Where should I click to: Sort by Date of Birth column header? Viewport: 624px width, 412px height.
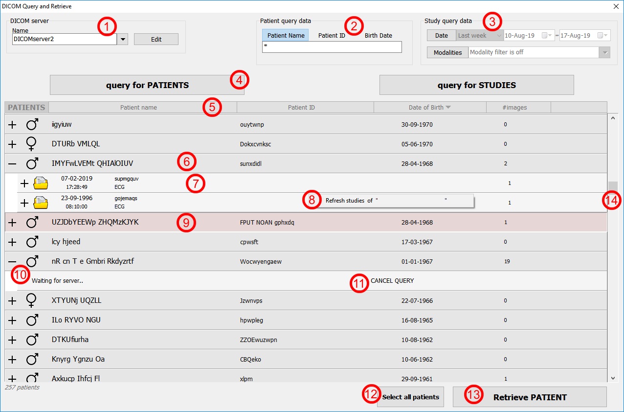click(430, 108)
